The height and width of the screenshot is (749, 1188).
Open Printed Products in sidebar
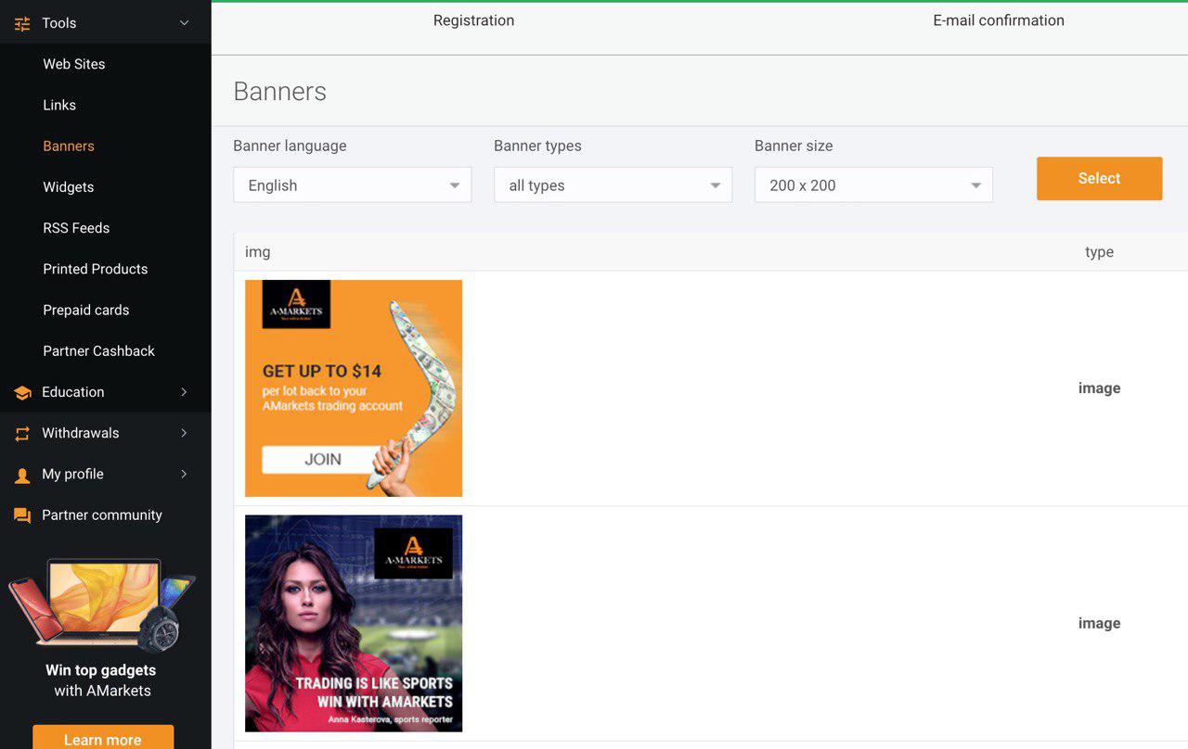tap(96, 269)
